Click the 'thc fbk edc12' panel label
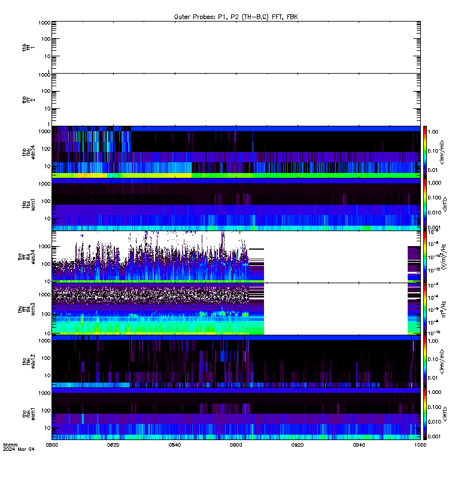This screenshot has width=449, height=479. click(x=28, y=361)
